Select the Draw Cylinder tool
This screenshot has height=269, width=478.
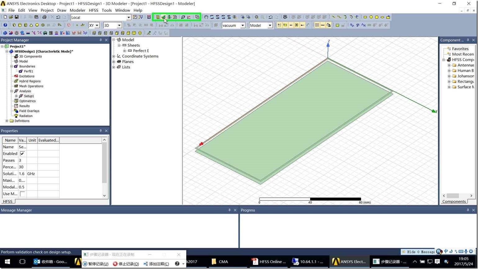tap(20, 25)
